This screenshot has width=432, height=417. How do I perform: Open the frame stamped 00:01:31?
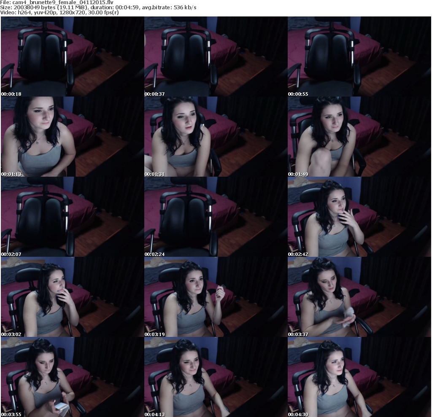[x=216, y=137]
